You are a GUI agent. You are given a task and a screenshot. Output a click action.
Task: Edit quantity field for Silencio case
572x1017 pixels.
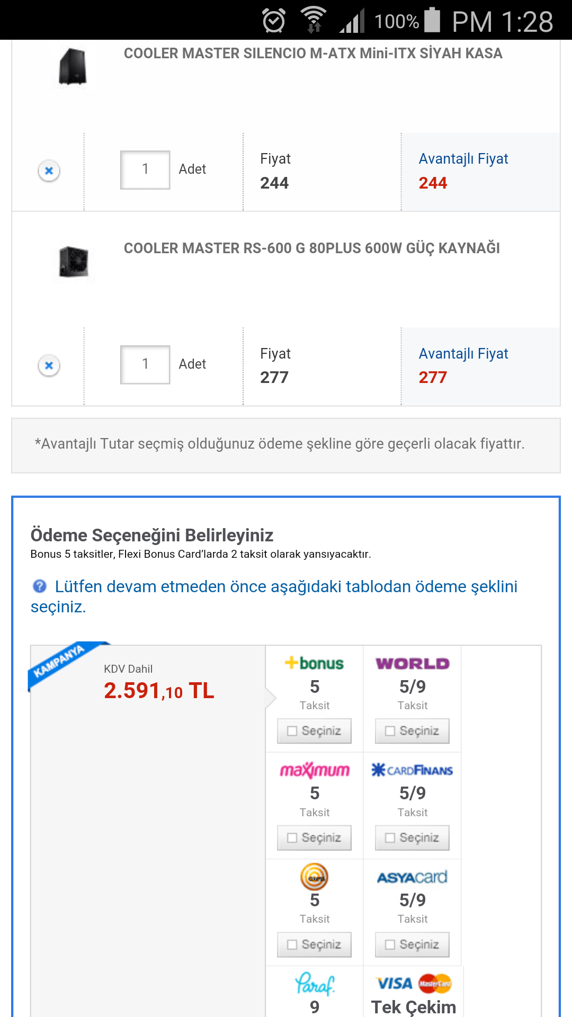[x=145, y=169]
